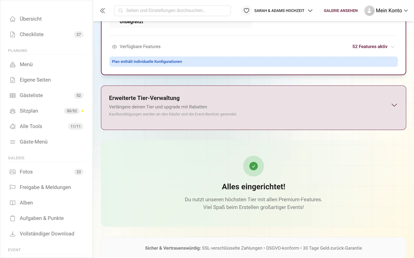The image size is (414, 258).
Task: Click the 50/52 badge on Sitzplan
Action: 72,111
